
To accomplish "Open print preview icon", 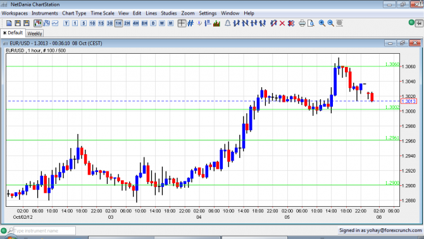I will click(311, 23).
